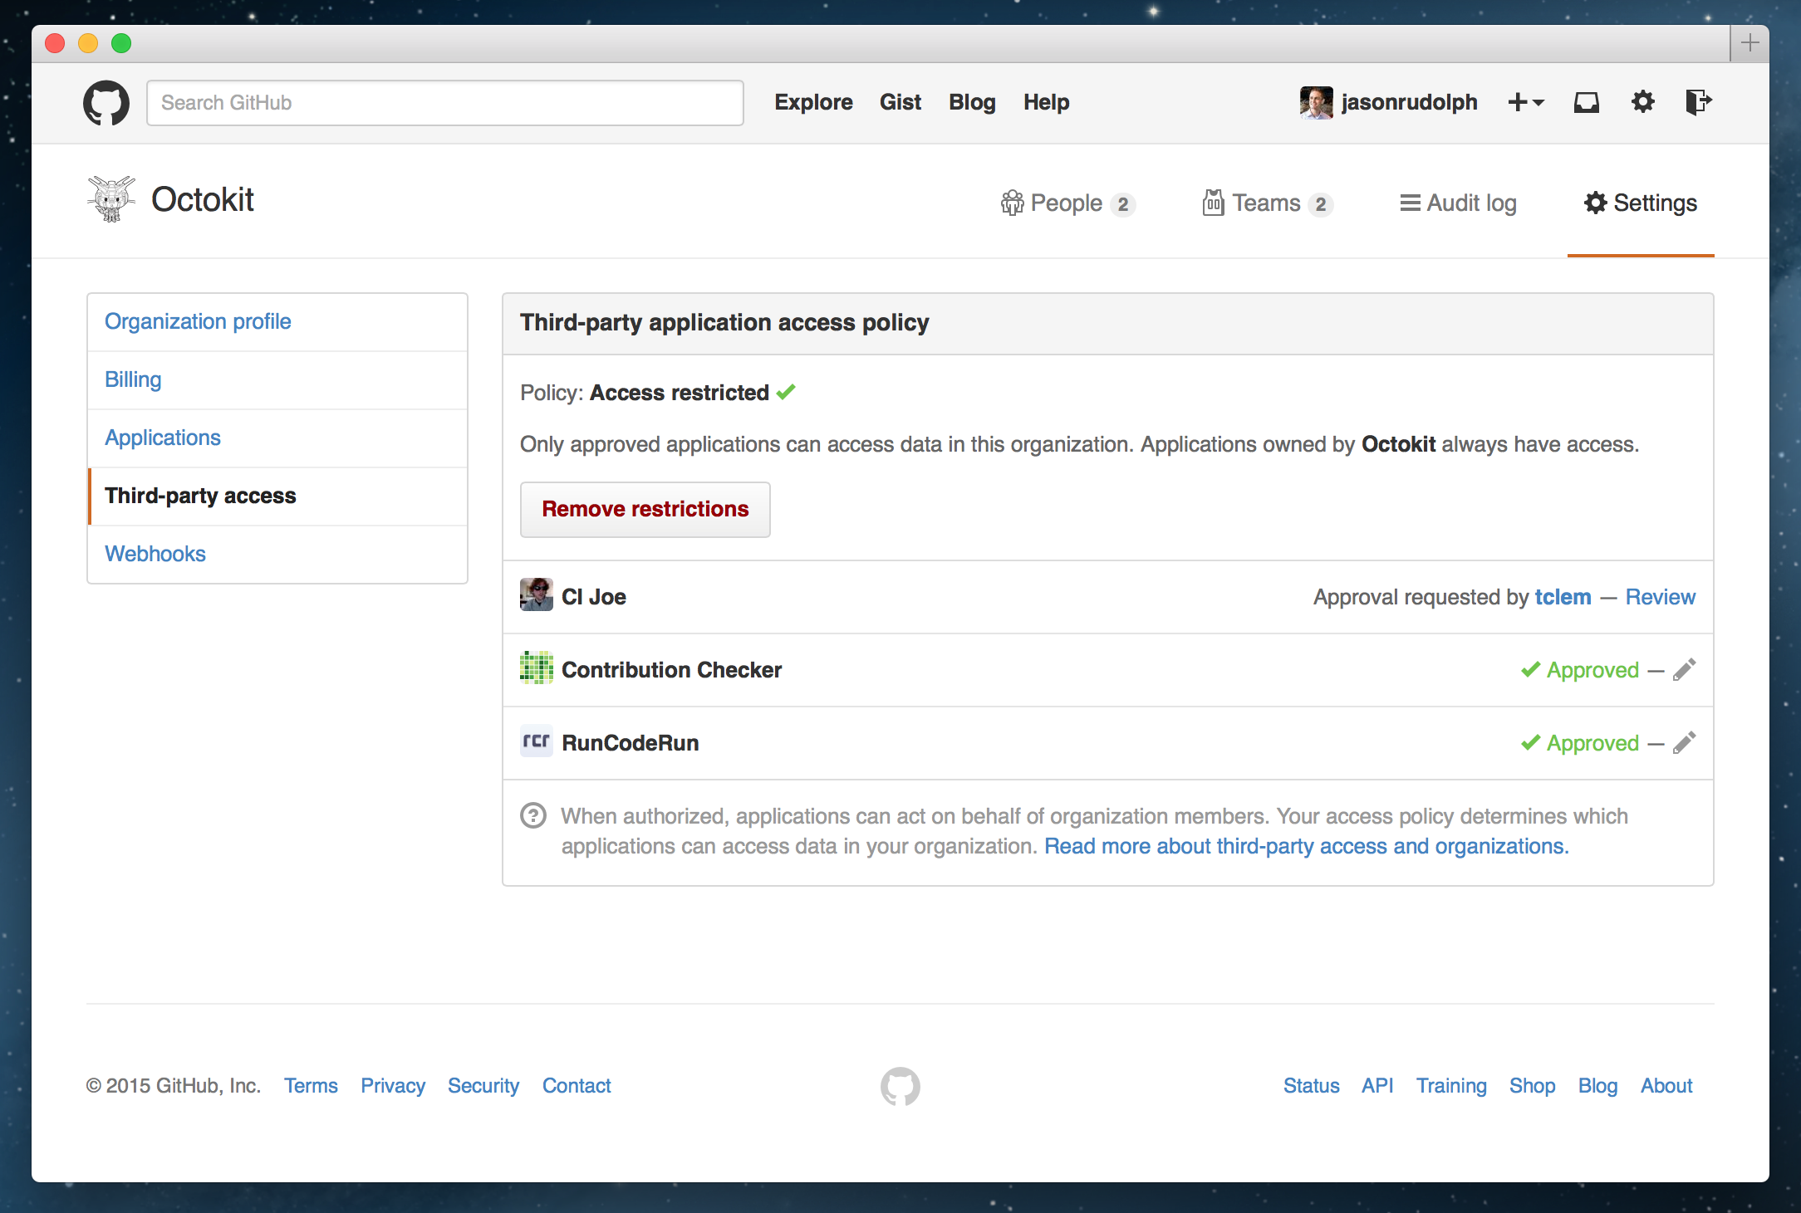Review CI Joe's approval request

coord(1660,596)
